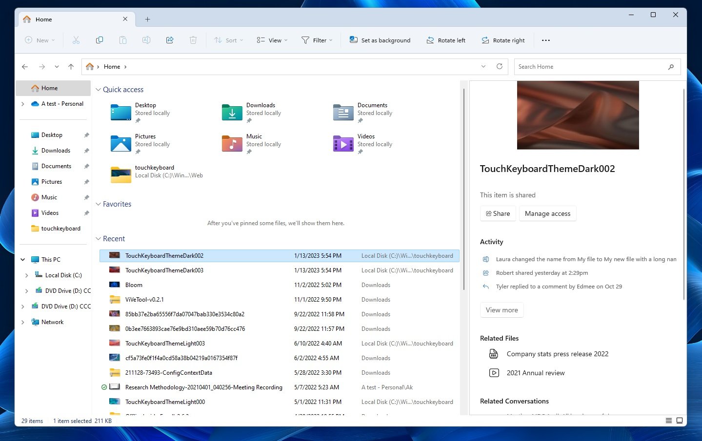This screenshot has width=702, height=441.
Task: Click the Delete icon in the toolbar
Action: [x=193, y=40]
